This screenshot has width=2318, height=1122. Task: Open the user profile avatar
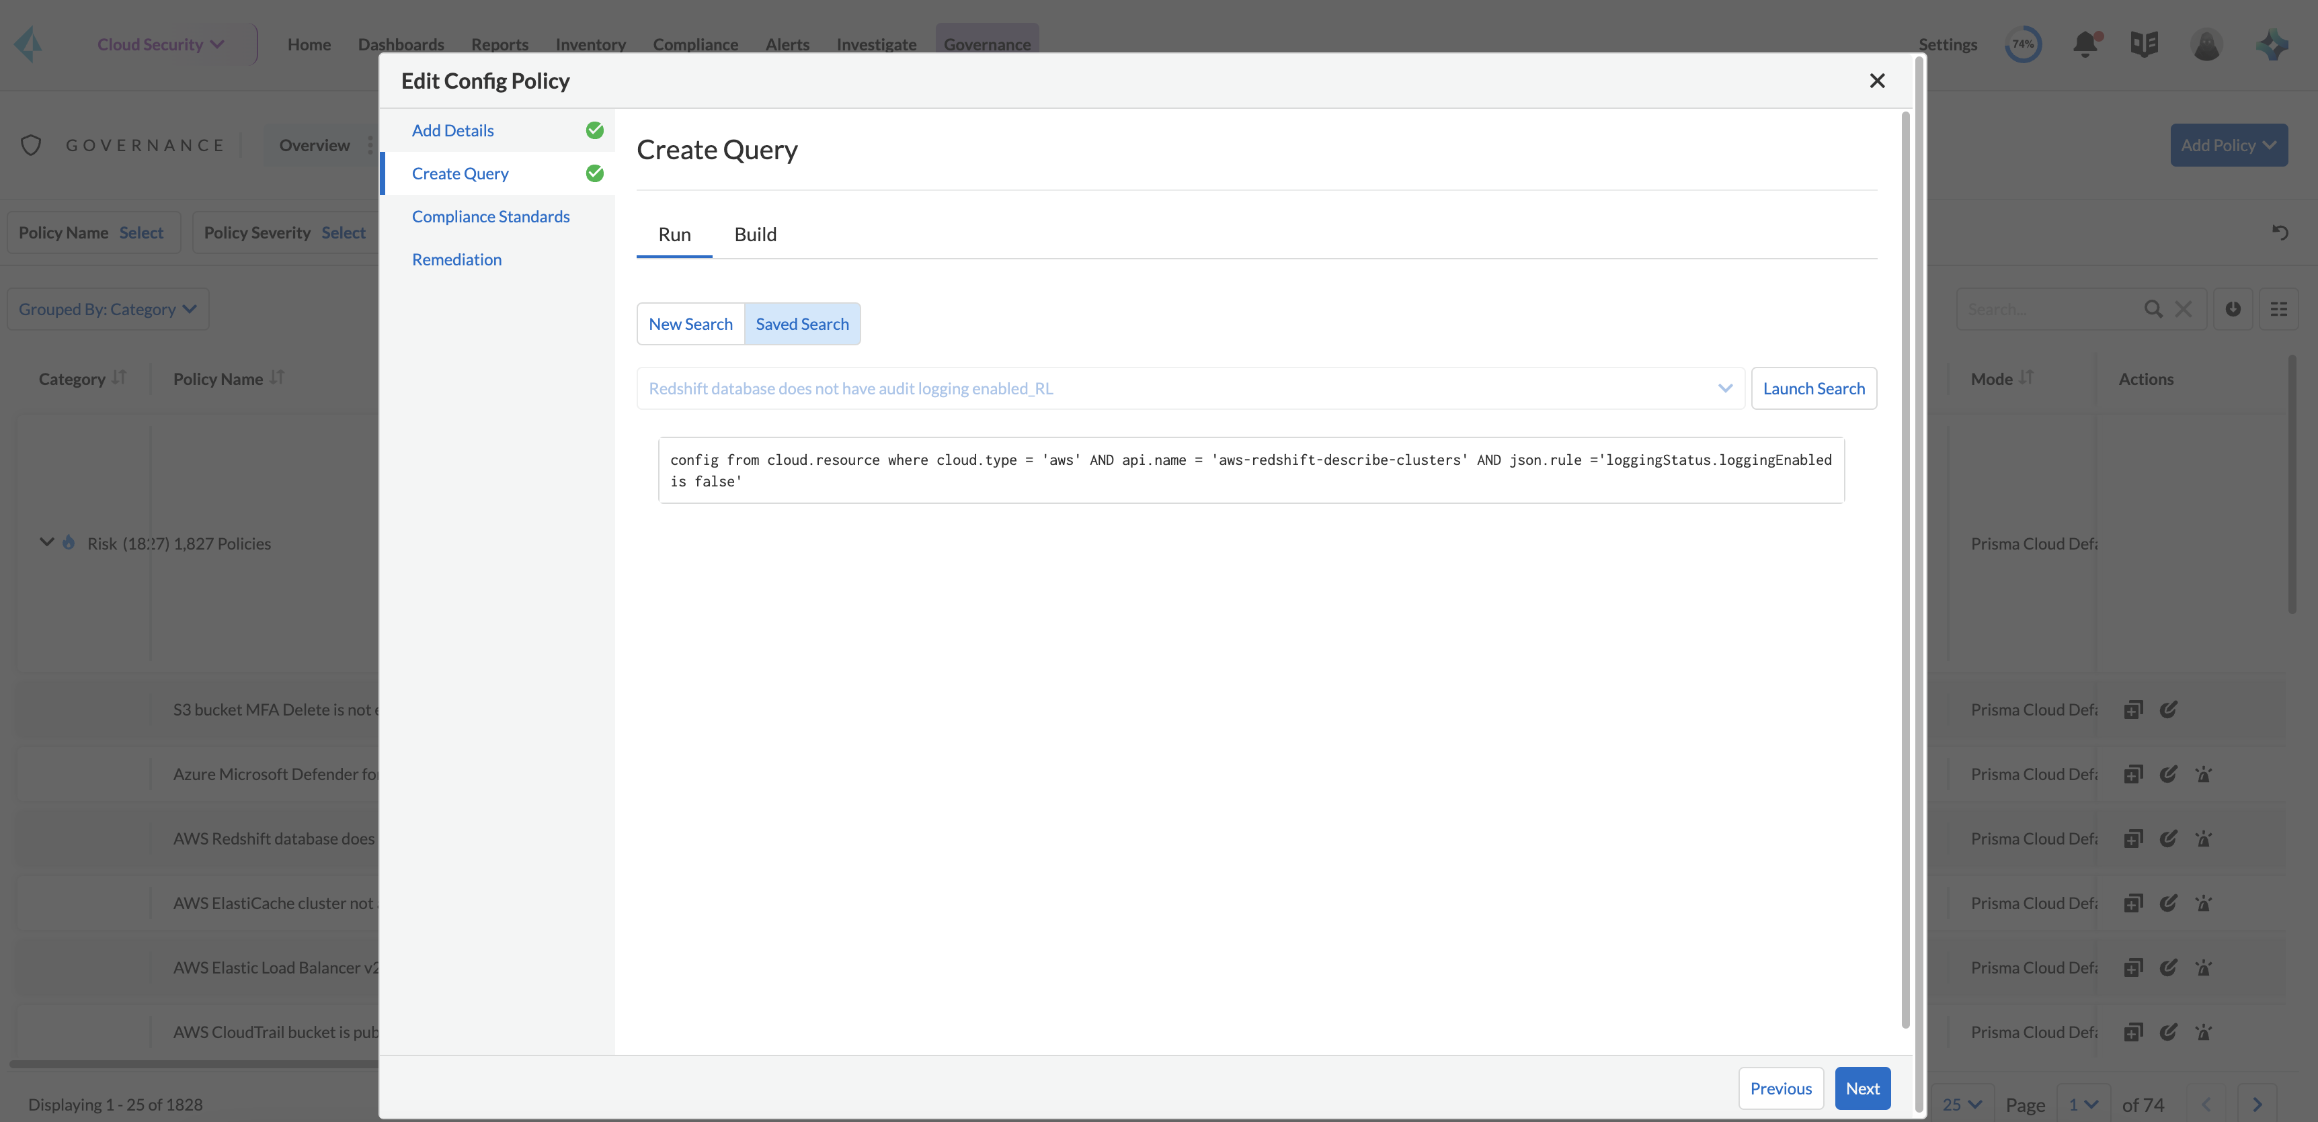[x=2206, y=44]
